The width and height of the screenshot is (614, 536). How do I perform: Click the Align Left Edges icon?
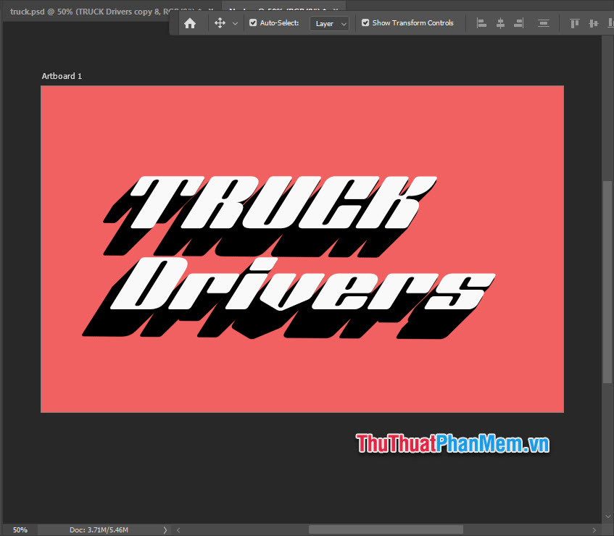pyautogui.click(x=481, y=22)
